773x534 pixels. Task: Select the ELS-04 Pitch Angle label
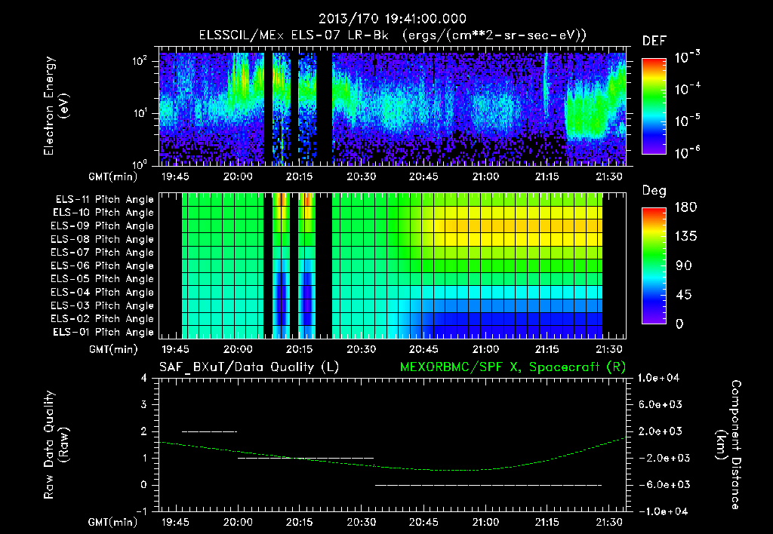point(103,292)
